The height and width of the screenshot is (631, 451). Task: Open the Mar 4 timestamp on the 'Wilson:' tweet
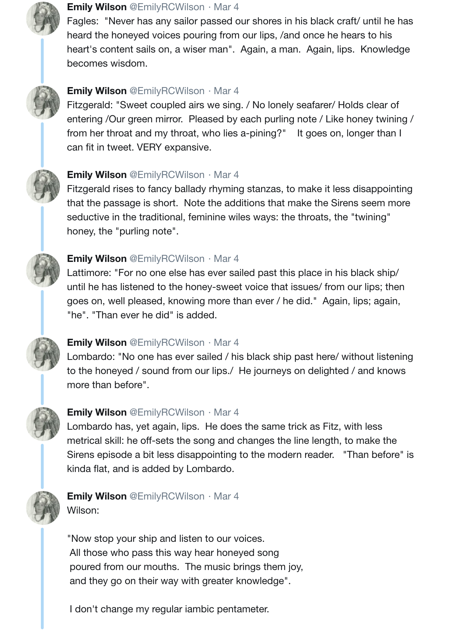(x=226, y=496)
